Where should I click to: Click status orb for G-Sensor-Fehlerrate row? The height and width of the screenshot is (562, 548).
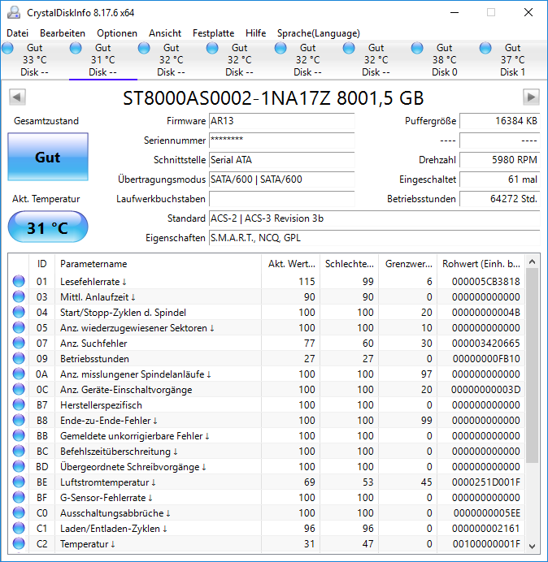[x=19, y=498]
